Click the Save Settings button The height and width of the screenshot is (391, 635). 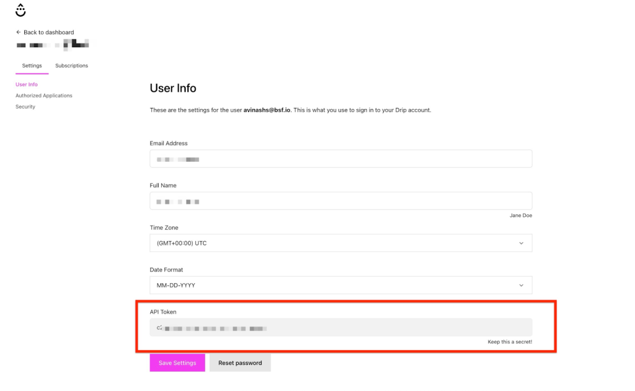177,362
